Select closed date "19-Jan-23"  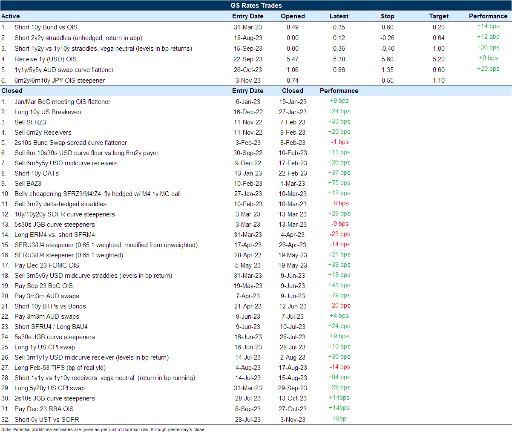click(293, 102)
